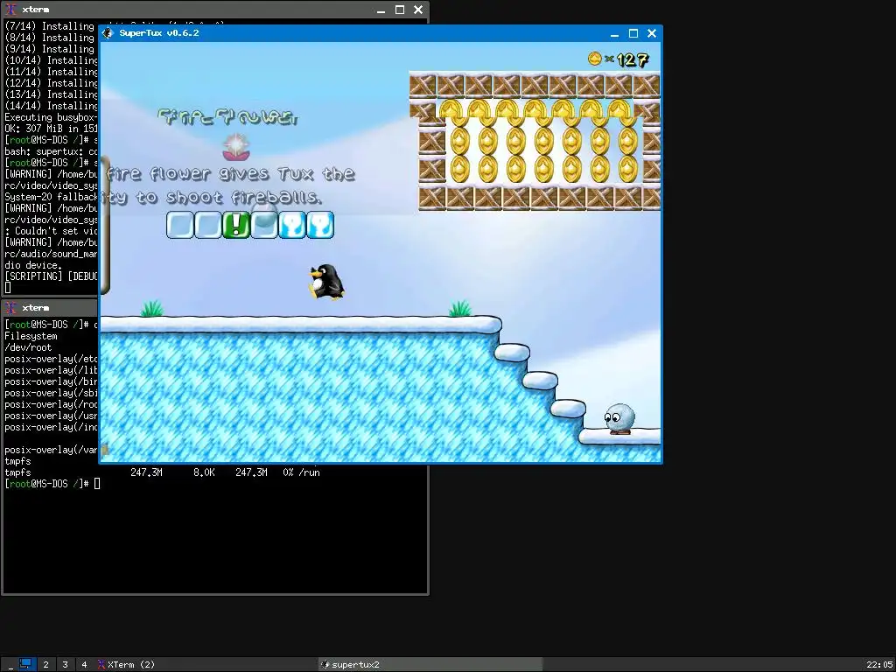Viewport: 896px width, 672px height.
Task: Click the 22:05 clock in the taskbar
Action: pos(879,665)
